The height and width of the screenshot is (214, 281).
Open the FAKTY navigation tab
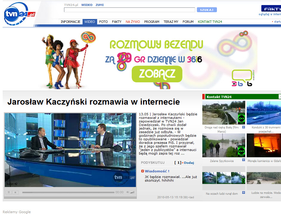[x=117, y=22]
